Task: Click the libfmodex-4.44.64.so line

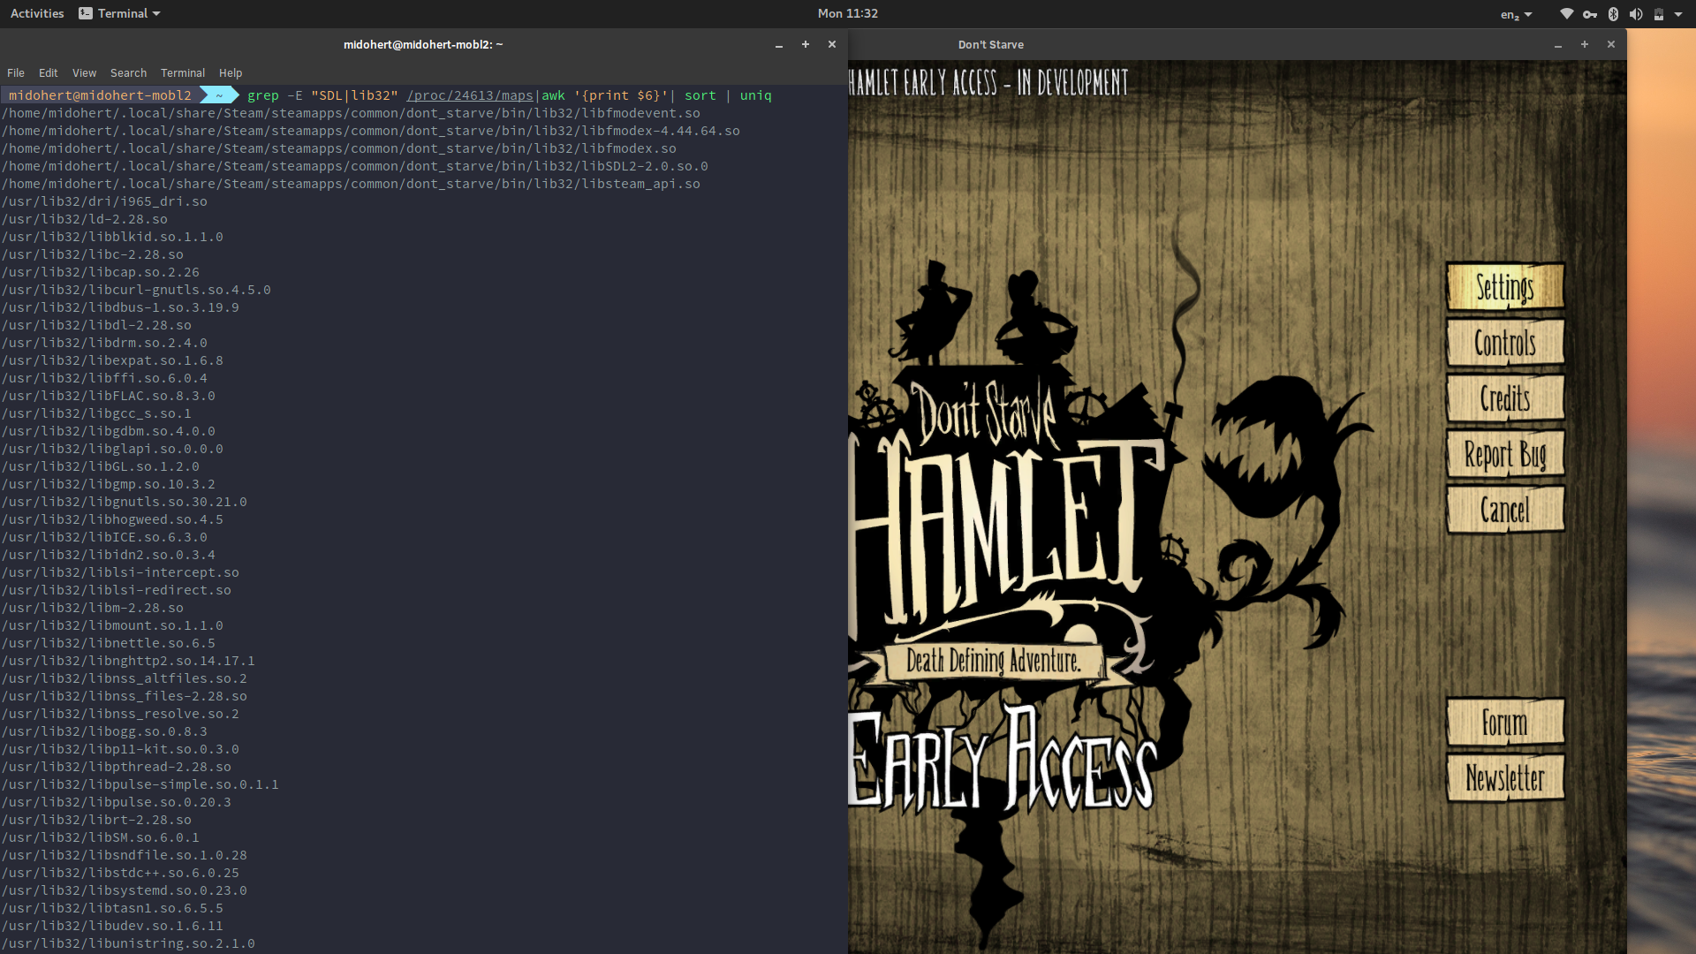Action: [x=371, y=131]
